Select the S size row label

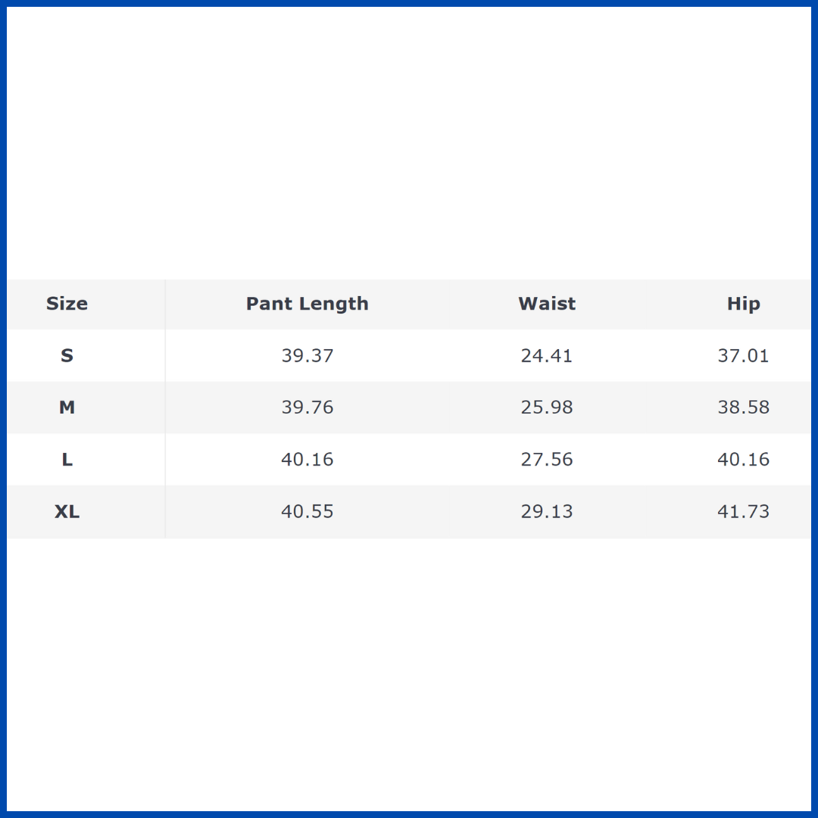67,355
